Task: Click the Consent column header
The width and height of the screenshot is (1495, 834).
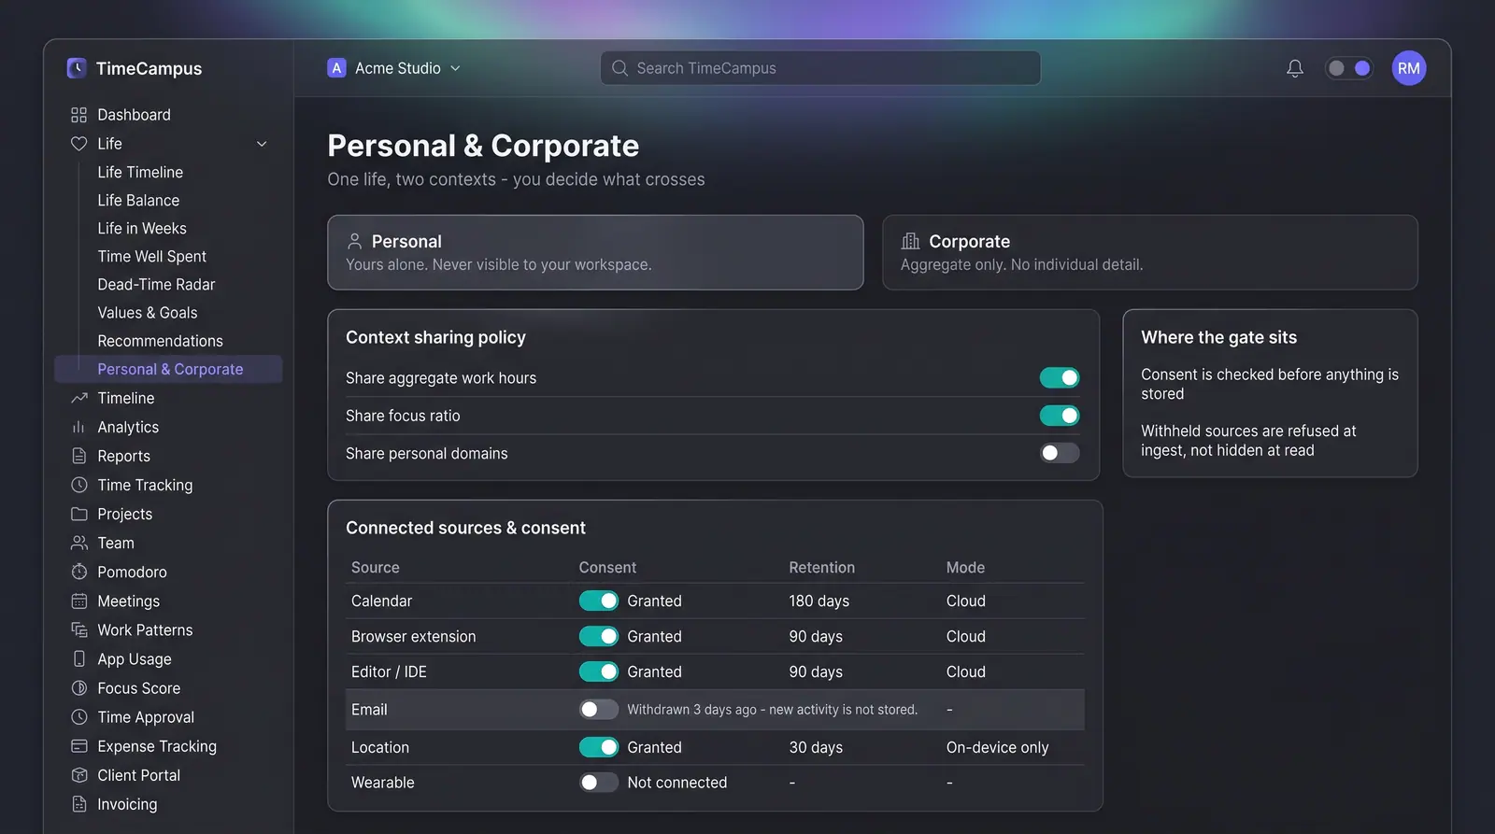Action: [607, 567]
